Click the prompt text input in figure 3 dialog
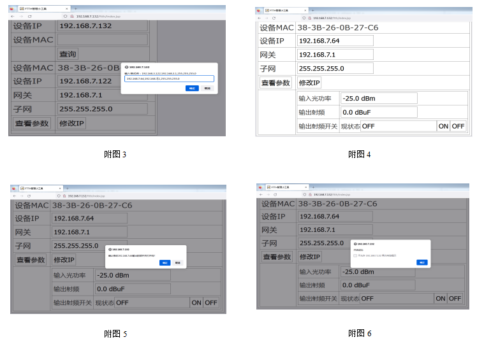 coord(169,79)
